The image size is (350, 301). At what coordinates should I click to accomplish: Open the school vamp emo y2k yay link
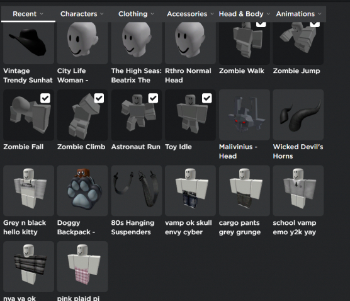[295, 227]
